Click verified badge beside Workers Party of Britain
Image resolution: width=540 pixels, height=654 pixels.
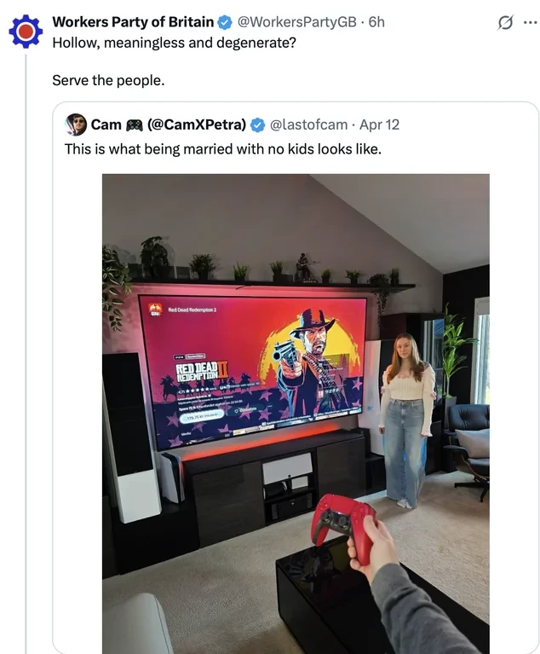[x=225, y=22]
